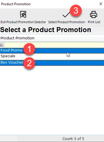The height and width of the screenshot is (142, 104).
Task: Click the red number 2 badge
Action: (x=29, y=63)
